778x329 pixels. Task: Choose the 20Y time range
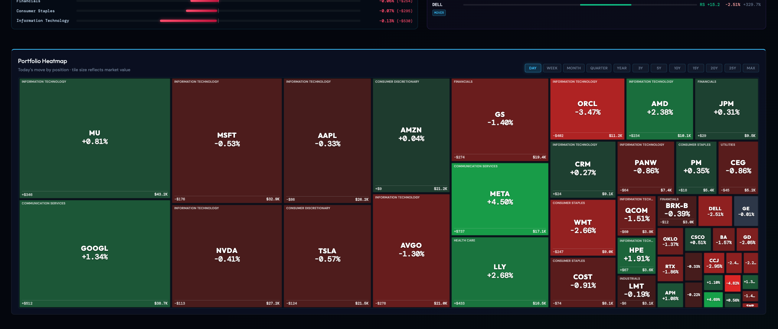(x=714, y=68)
